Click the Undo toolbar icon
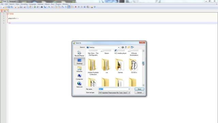The height and width of the screenshot is (123, 218). 35,7
